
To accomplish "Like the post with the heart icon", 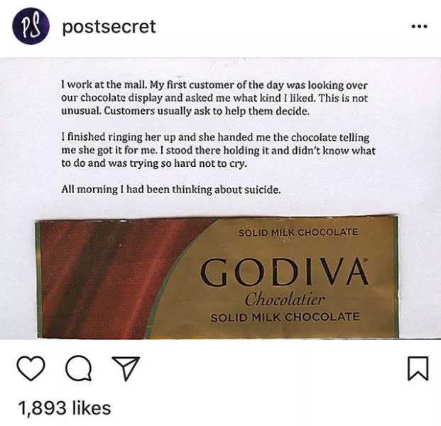I will coord(31,368).
